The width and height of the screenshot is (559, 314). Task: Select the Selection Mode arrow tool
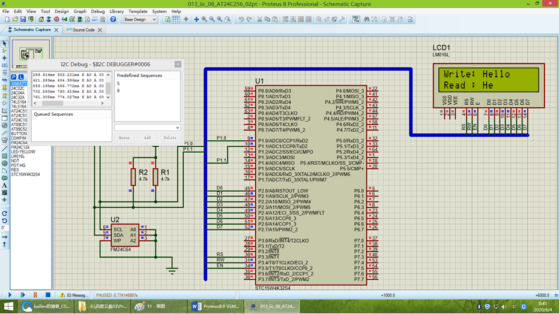[4, 43]
